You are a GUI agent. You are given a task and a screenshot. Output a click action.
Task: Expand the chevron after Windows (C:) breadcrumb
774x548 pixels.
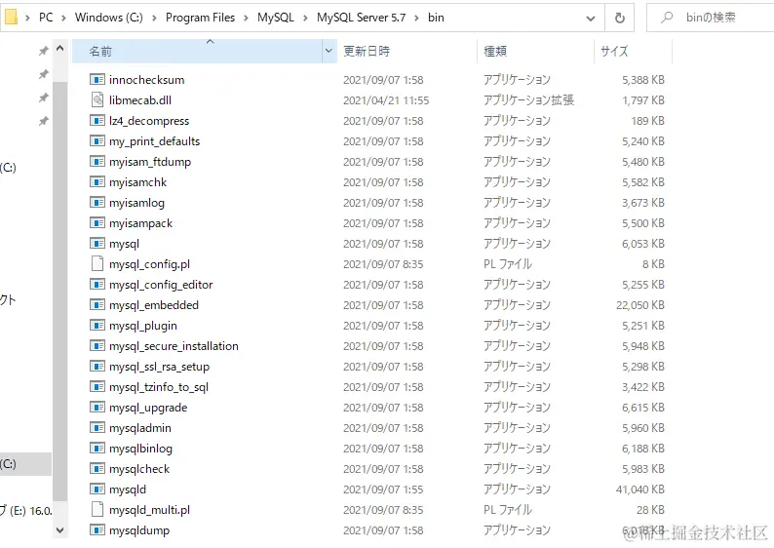154,18
